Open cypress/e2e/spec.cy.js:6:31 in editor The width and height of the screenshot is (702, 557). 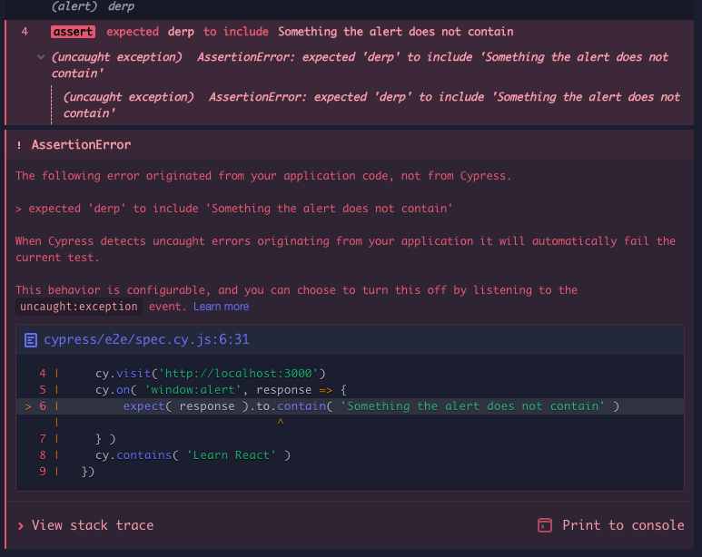146,339
